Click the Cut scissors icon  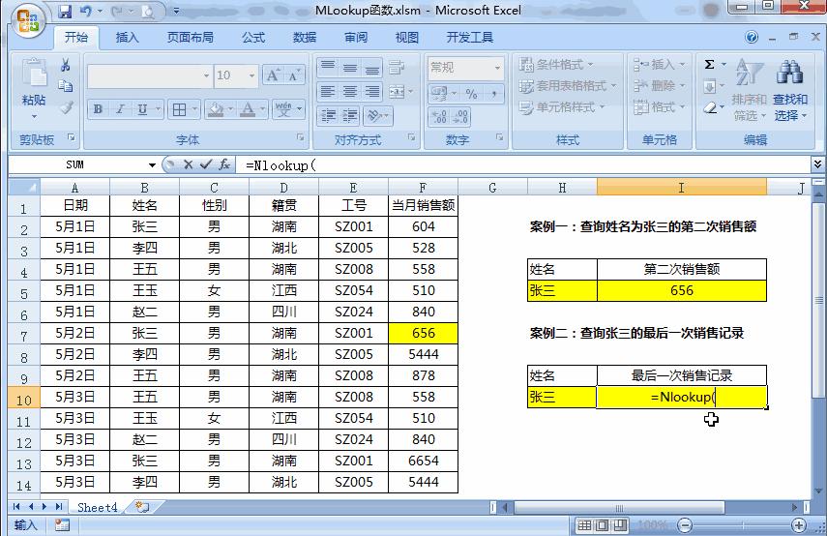click(x=66, y=65)
